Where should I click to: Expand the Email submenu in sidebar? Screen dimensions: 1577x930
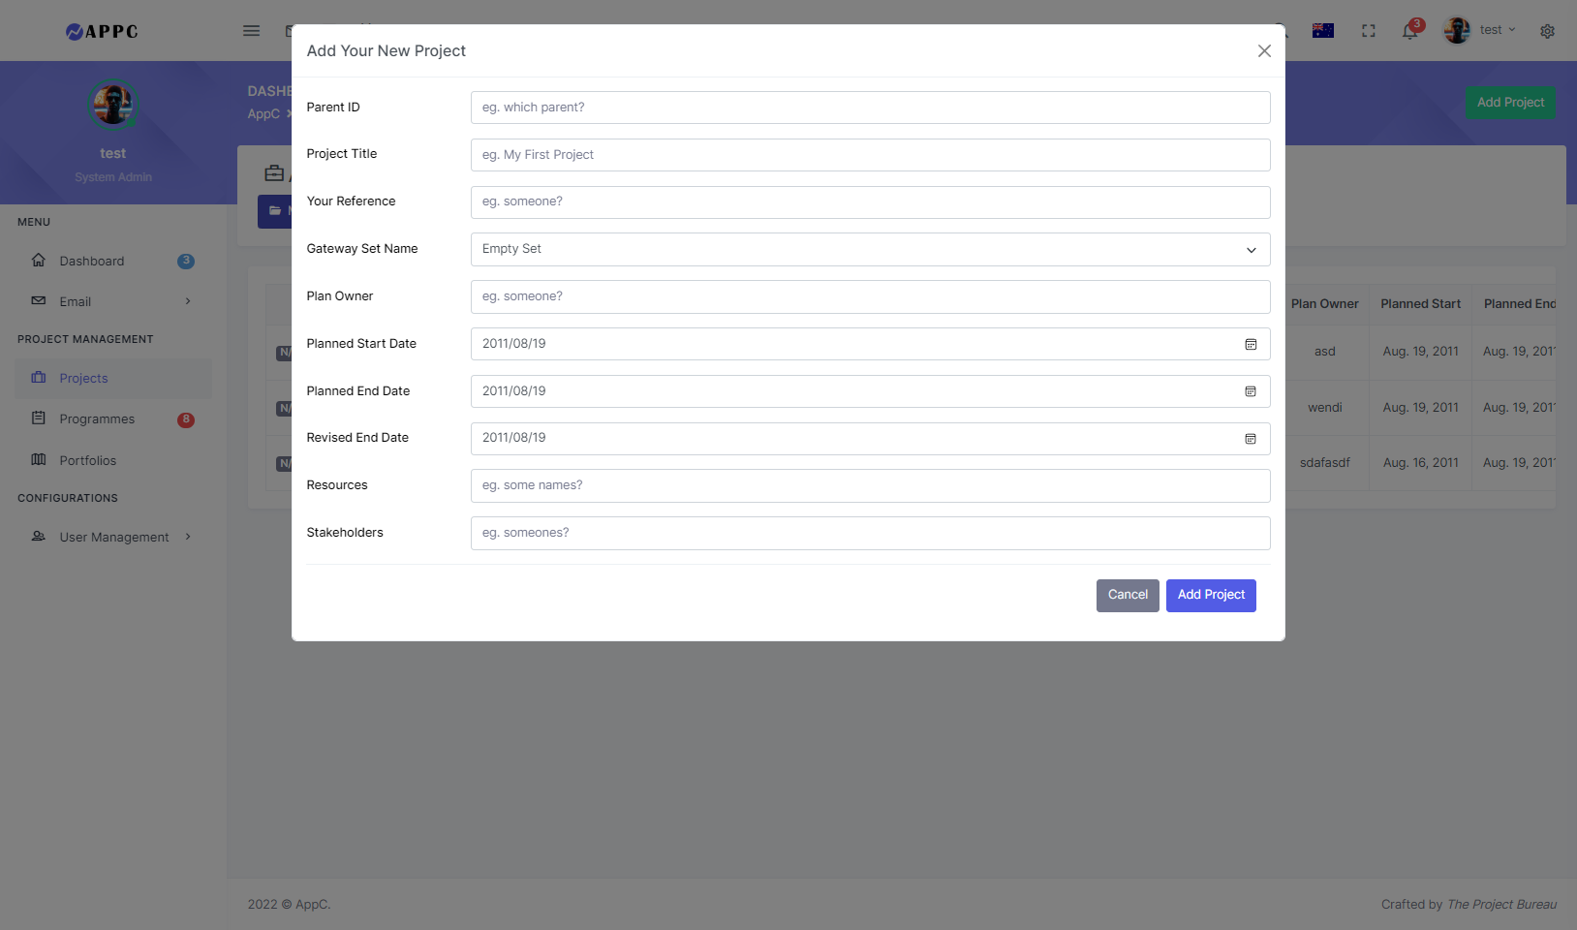111,301
